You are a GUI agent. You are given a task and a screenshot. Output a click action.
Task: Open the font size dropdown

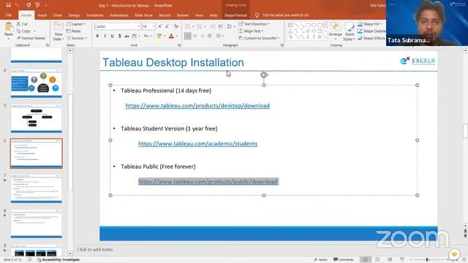(x=148, y=26)
